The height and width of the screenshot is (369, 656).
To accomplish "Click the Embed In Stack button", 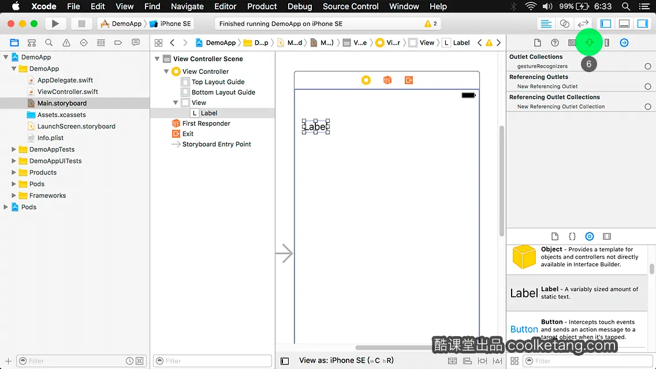I will point(452,361).
